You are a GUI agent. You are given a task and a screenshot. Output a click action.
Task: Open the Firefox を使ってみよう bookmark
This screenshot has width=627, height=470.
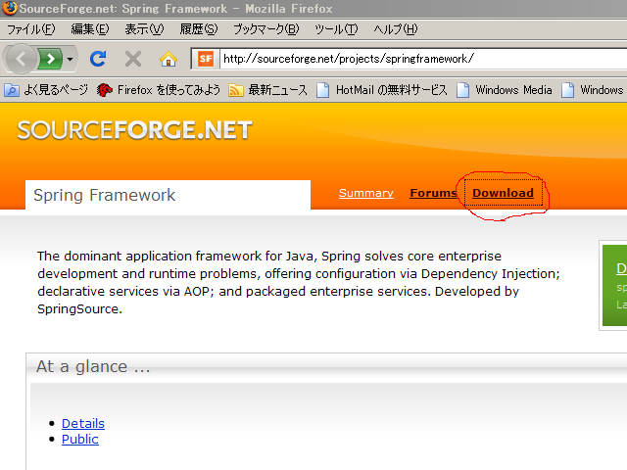159,90
